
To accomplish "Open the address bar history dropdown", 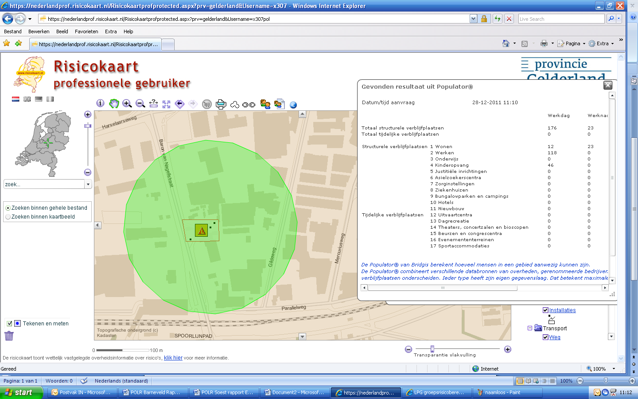I will pos(473,19).
